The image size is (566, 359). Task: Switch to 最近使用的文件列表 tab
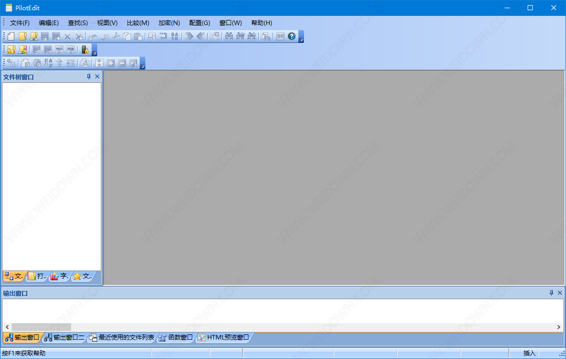[122, 338]
